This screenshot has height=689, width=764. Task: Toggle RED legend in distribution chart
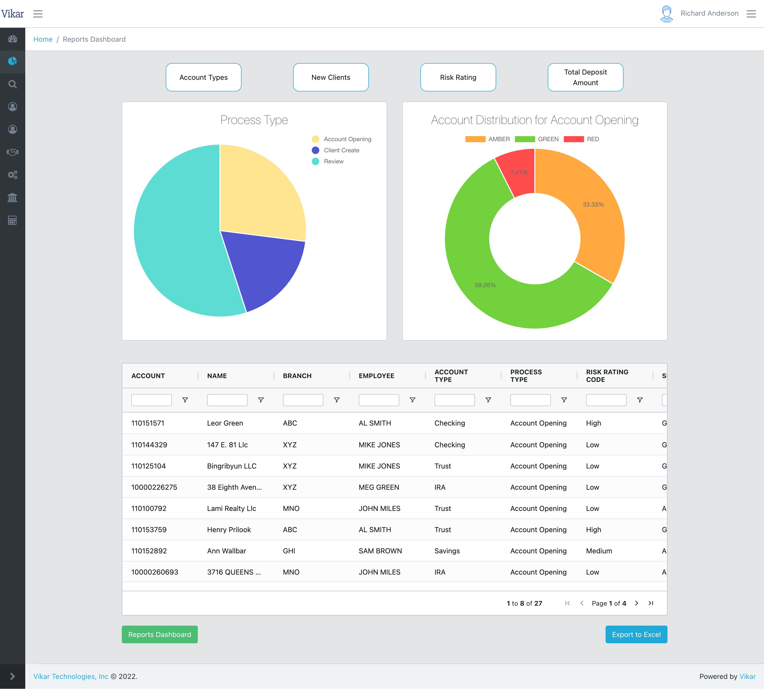582,139
